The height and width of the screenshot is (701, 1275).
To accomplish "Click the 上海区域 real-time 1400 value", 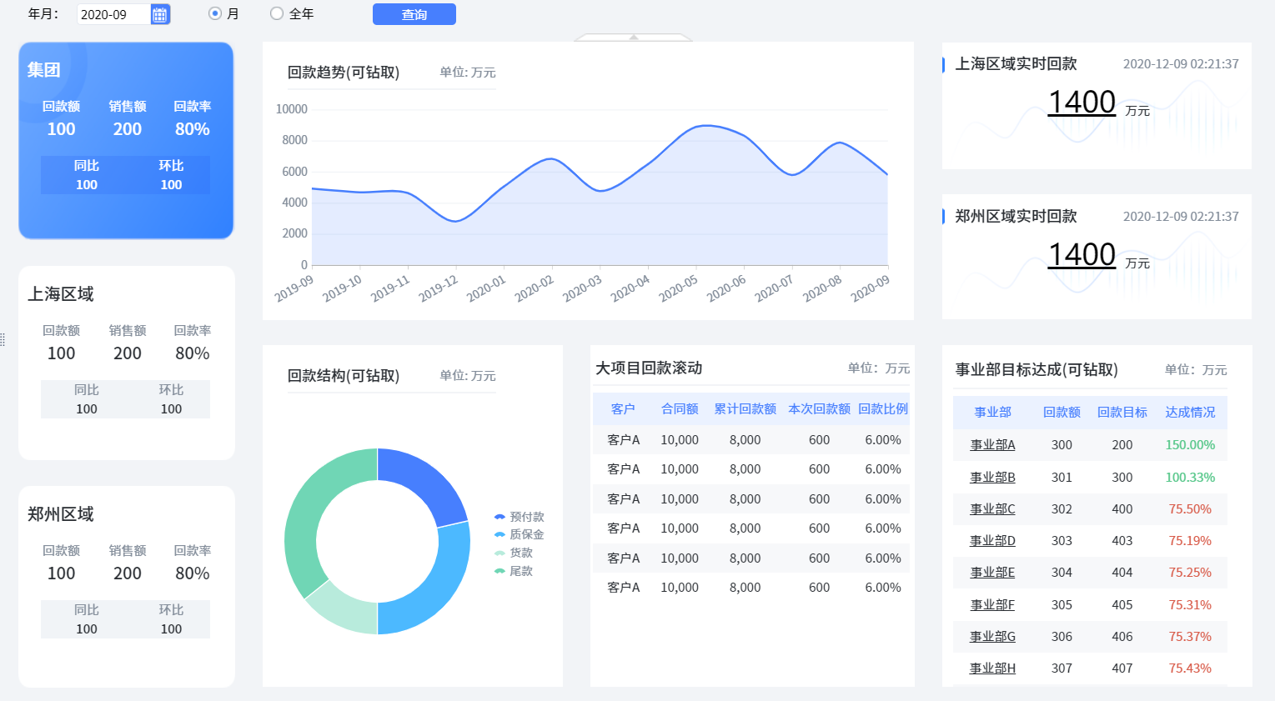I will (x=1081, y=103).
